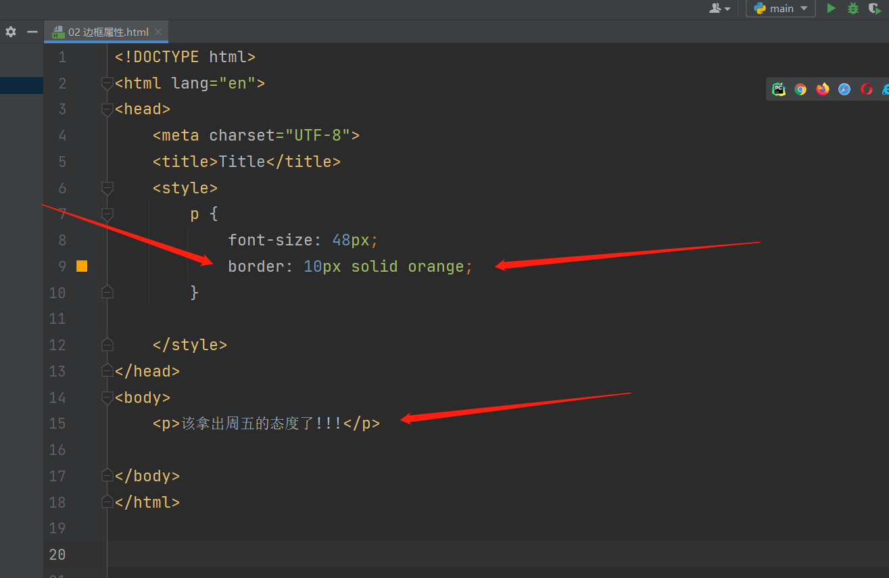Click the p selector on line 7
Screen dimensions: 889x578
coord(195,214)
